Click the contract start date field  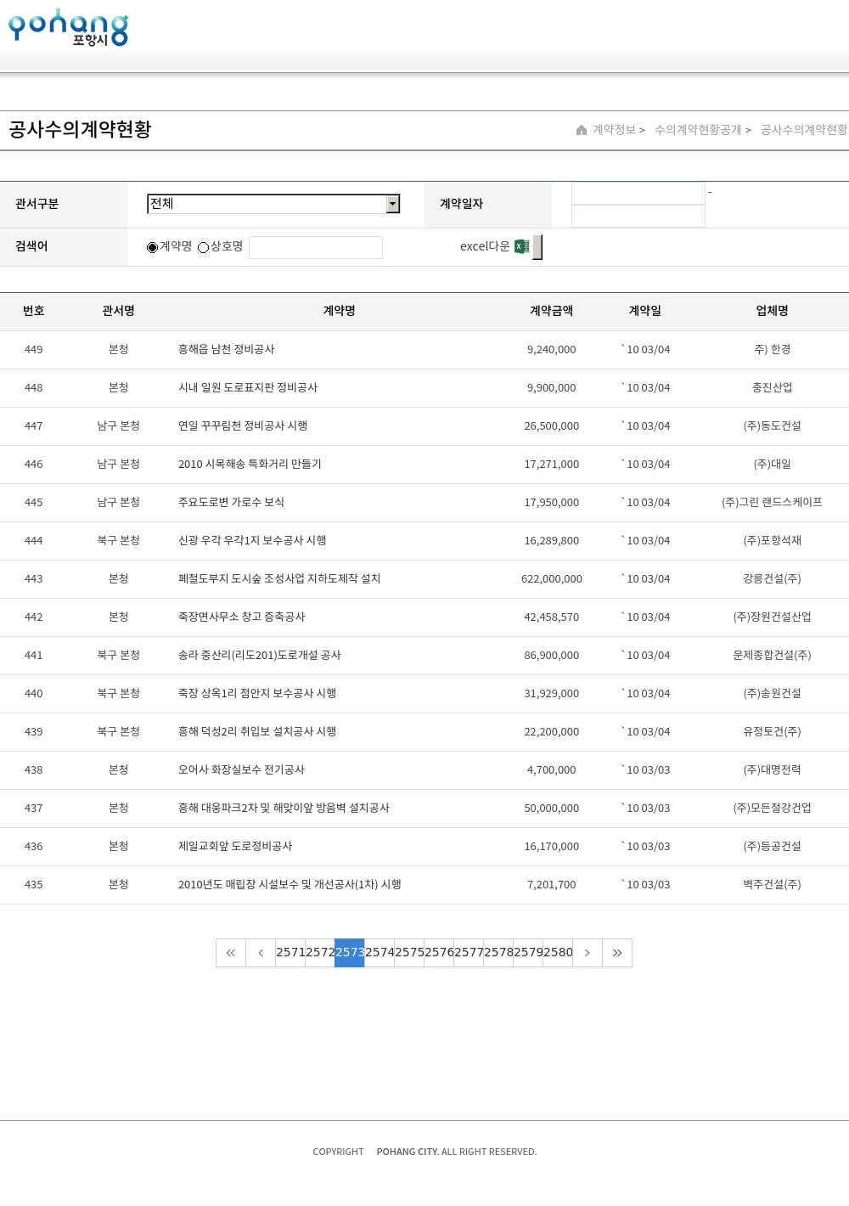(638, 194)
